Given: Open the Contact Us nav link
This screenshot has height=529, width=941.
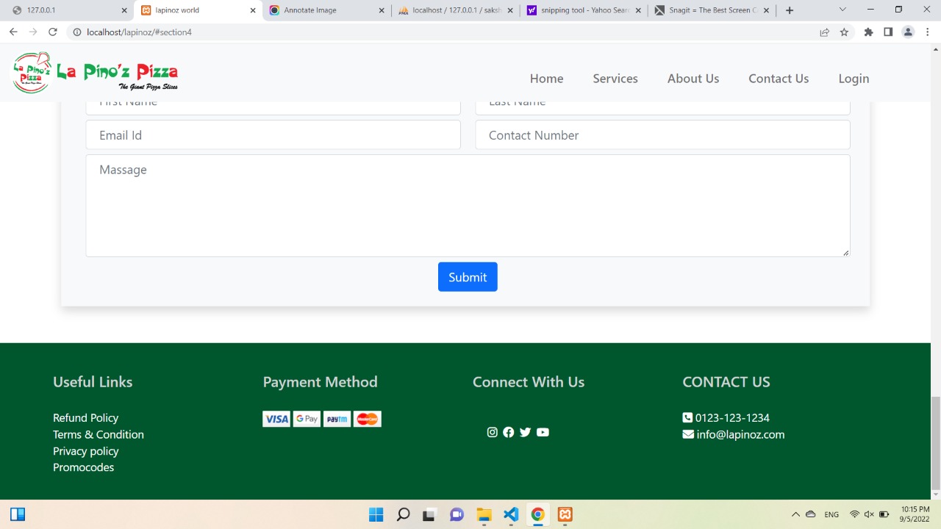Looking at the screenshot, I should click(x=779, y=79).
